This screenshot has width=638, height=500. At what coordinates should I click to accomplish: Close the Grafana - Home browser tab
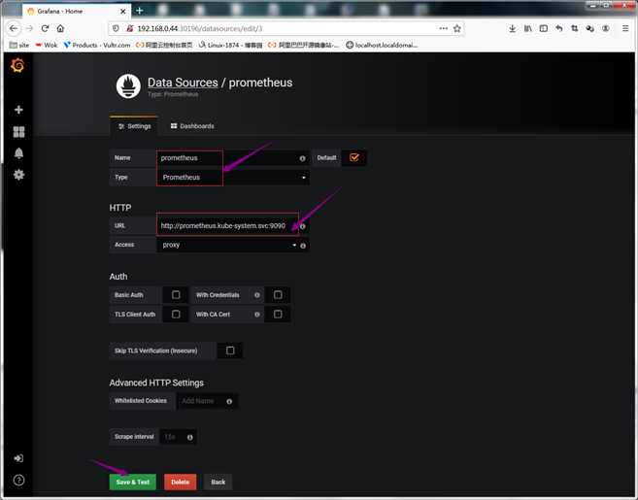pyautogui.click(x=123, y=12)
